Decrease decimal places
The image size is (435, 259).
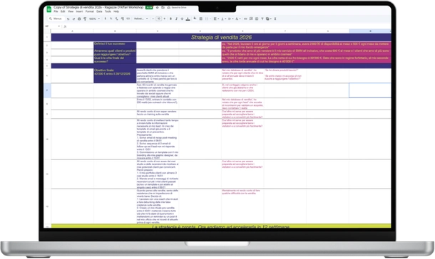pyautogui.click(x=116, y=18)
